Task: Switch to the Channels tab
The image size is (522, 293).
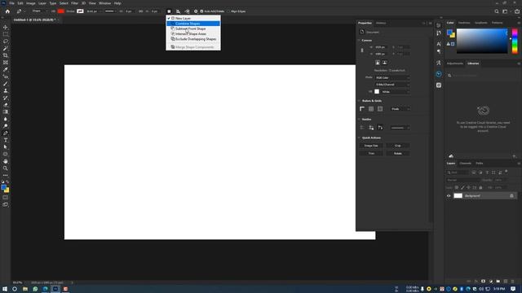Action: coord(465,164)
